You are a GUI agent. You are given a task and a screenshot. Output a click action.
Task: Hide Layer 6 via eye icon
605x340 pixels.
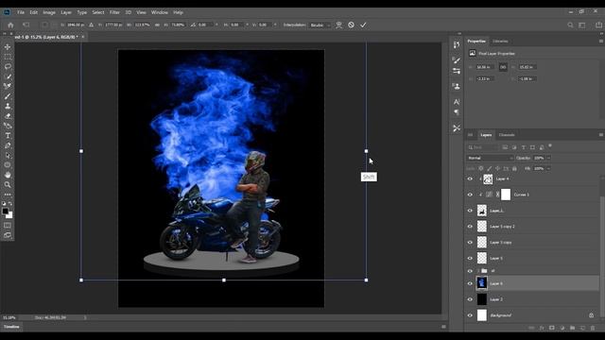pos(470,283)
